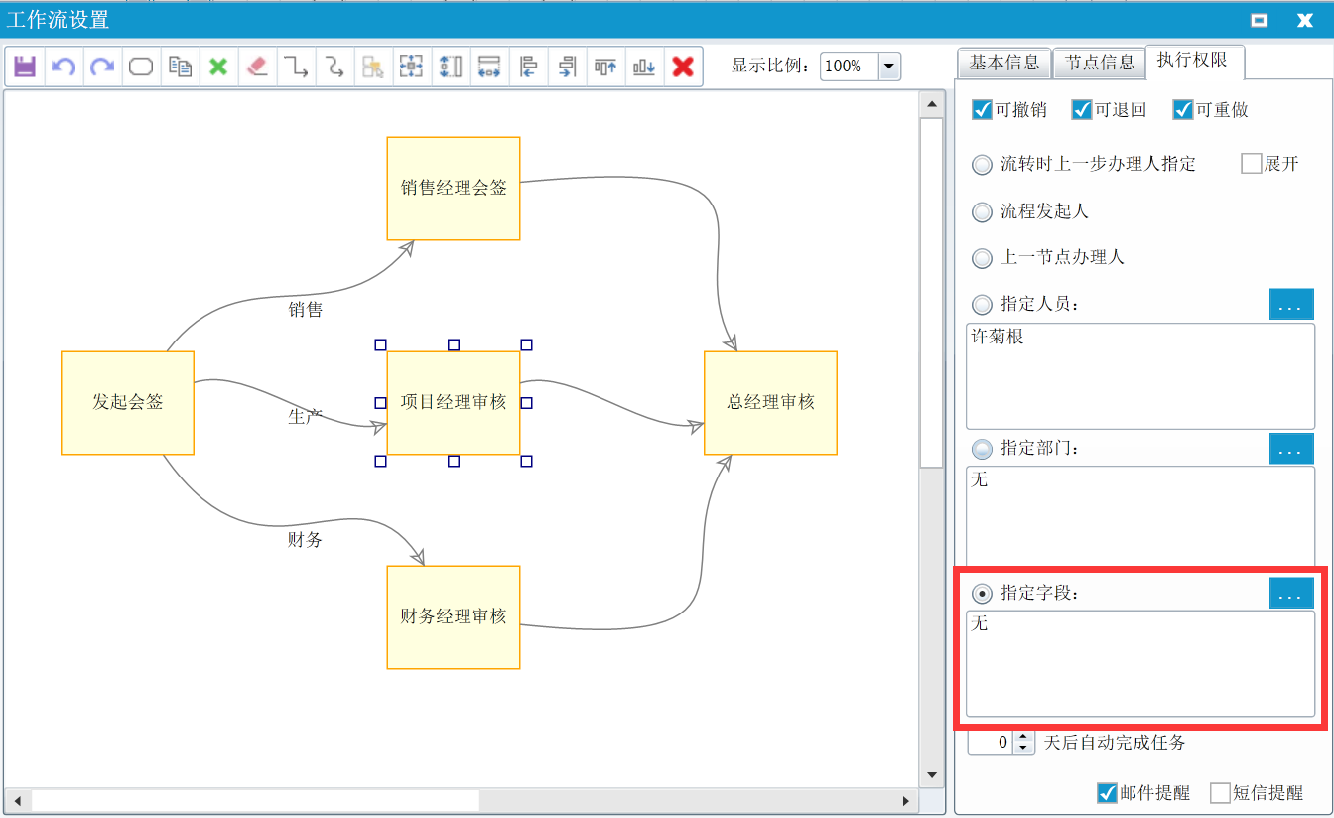This screenshot has width=1334, height=818.
Task: Choose the curved connector line tool
Action: (334, 67)
